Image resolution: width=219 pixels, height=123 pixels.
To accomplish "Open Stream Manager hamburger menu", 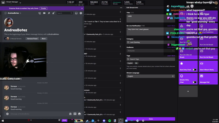I will (x=3, y=2).
